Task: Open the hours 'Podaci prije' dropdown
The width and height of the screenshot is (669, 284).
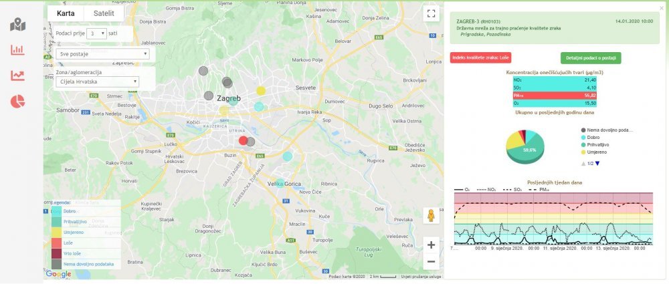Action: point(96,33)
